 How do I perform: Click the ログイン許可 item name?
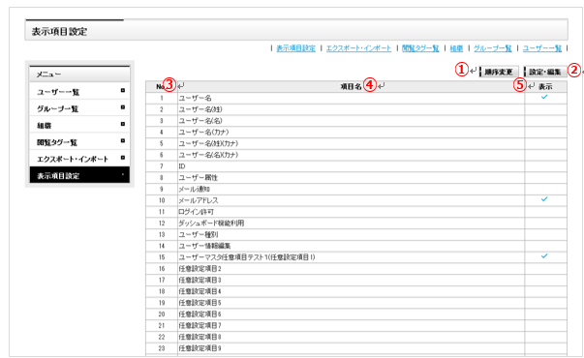point(197,212)
